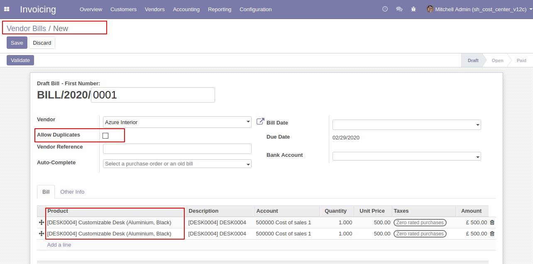Click the Vendor Reference input field

point(177,149)
